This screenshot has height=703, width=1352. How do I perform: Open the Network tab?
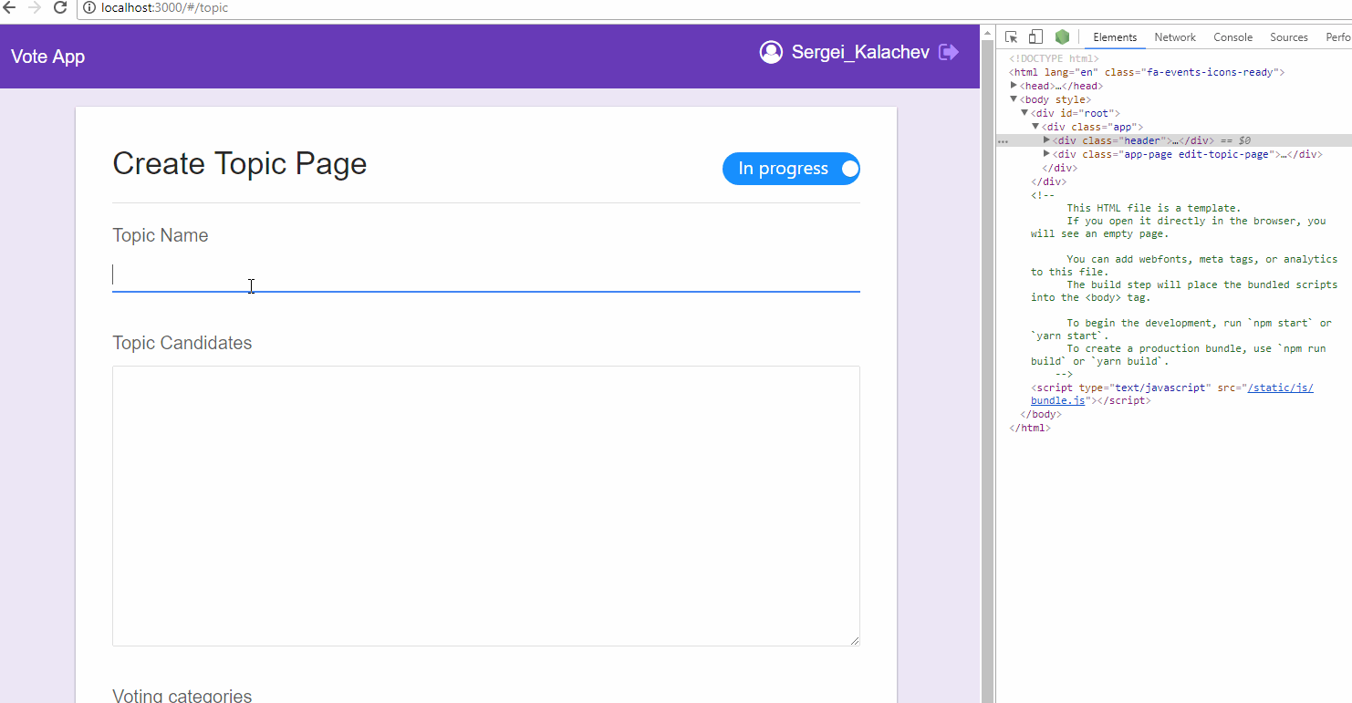click(x=1175, y=37)
